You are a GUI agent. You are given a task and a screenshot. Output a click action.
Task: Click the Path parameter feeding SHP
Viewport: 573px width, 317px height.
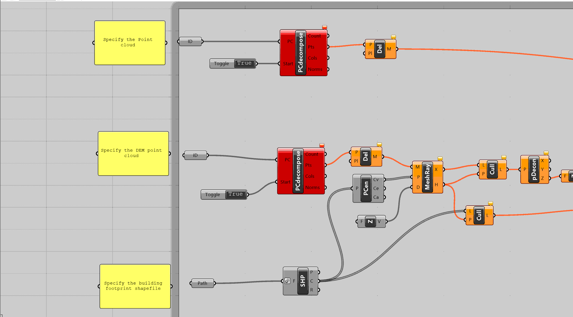[x=202, y=283]
